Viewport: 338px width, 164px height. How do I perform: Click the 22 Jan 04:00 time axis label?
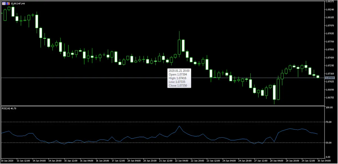(181, 161)
